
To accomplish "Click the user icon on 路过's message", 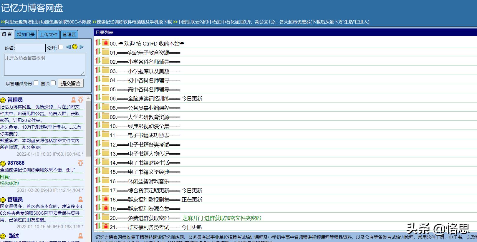I will 80,236.
